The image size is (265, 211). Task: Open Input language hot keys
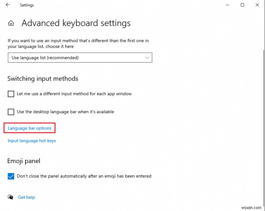(31, 141)
